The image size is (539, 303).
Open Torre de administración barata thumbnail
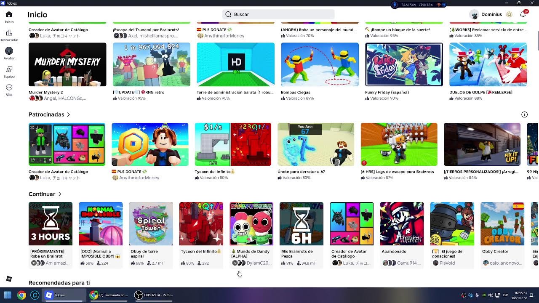(x=236, y=64)
